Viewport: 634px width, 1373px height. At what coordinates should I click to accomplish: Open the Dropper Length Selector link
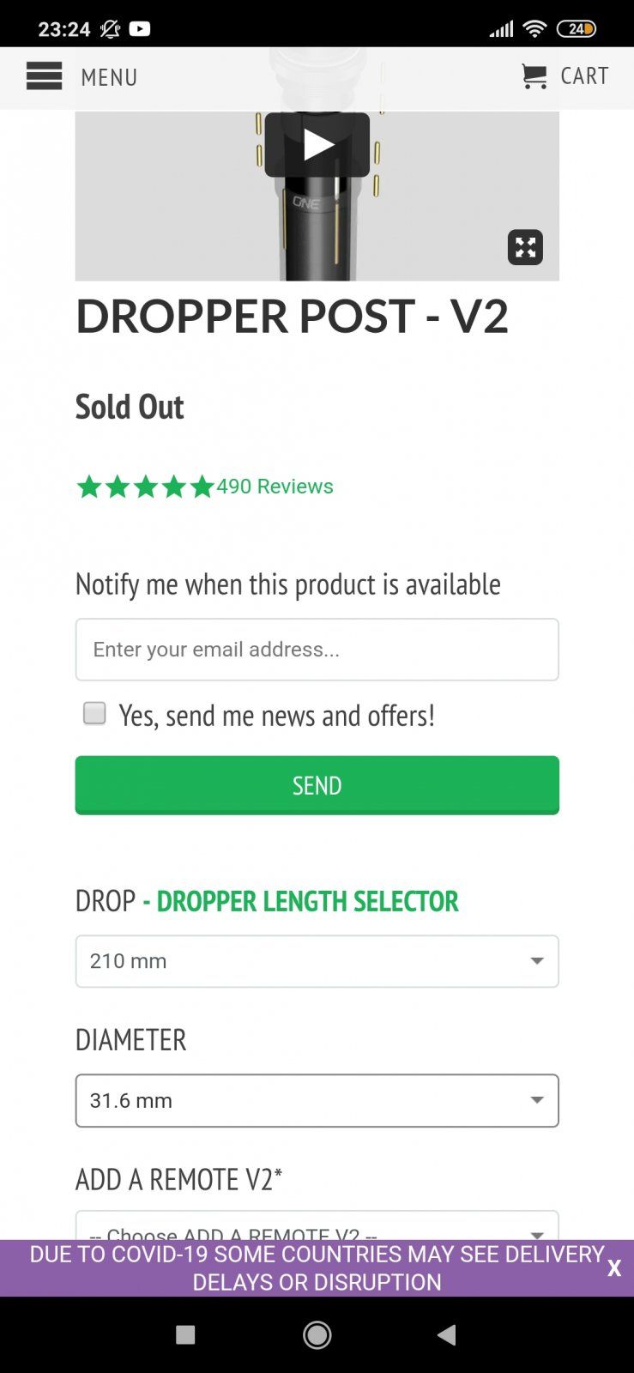(308, 901)
